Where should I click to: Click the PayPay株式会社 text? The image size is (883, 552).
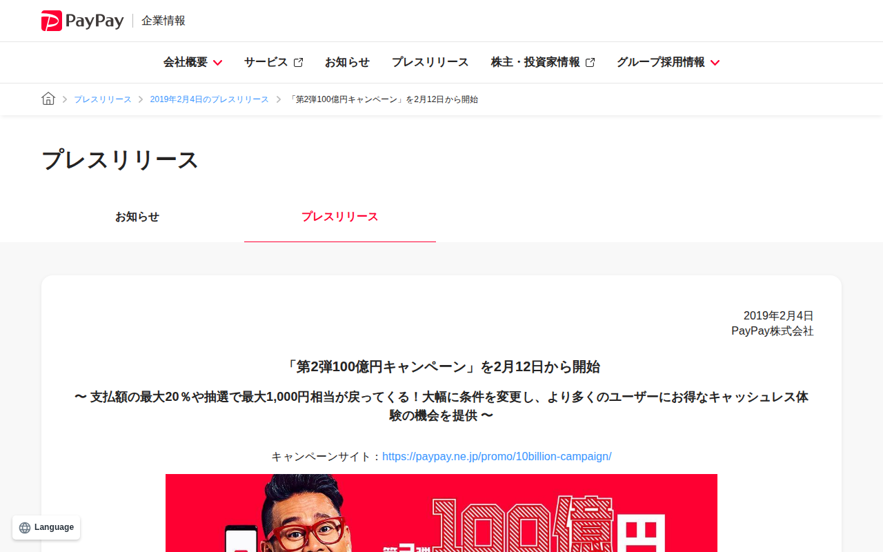[x=773, y=331]
